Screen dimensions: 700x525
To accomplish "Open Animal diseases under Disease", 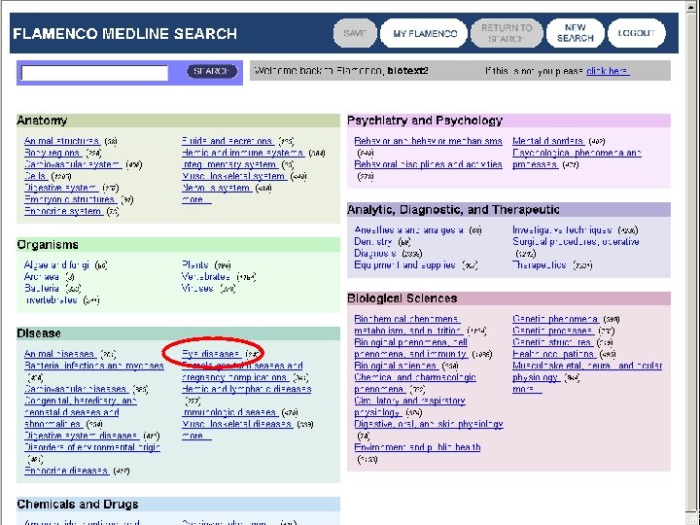I will click(60, 354).
